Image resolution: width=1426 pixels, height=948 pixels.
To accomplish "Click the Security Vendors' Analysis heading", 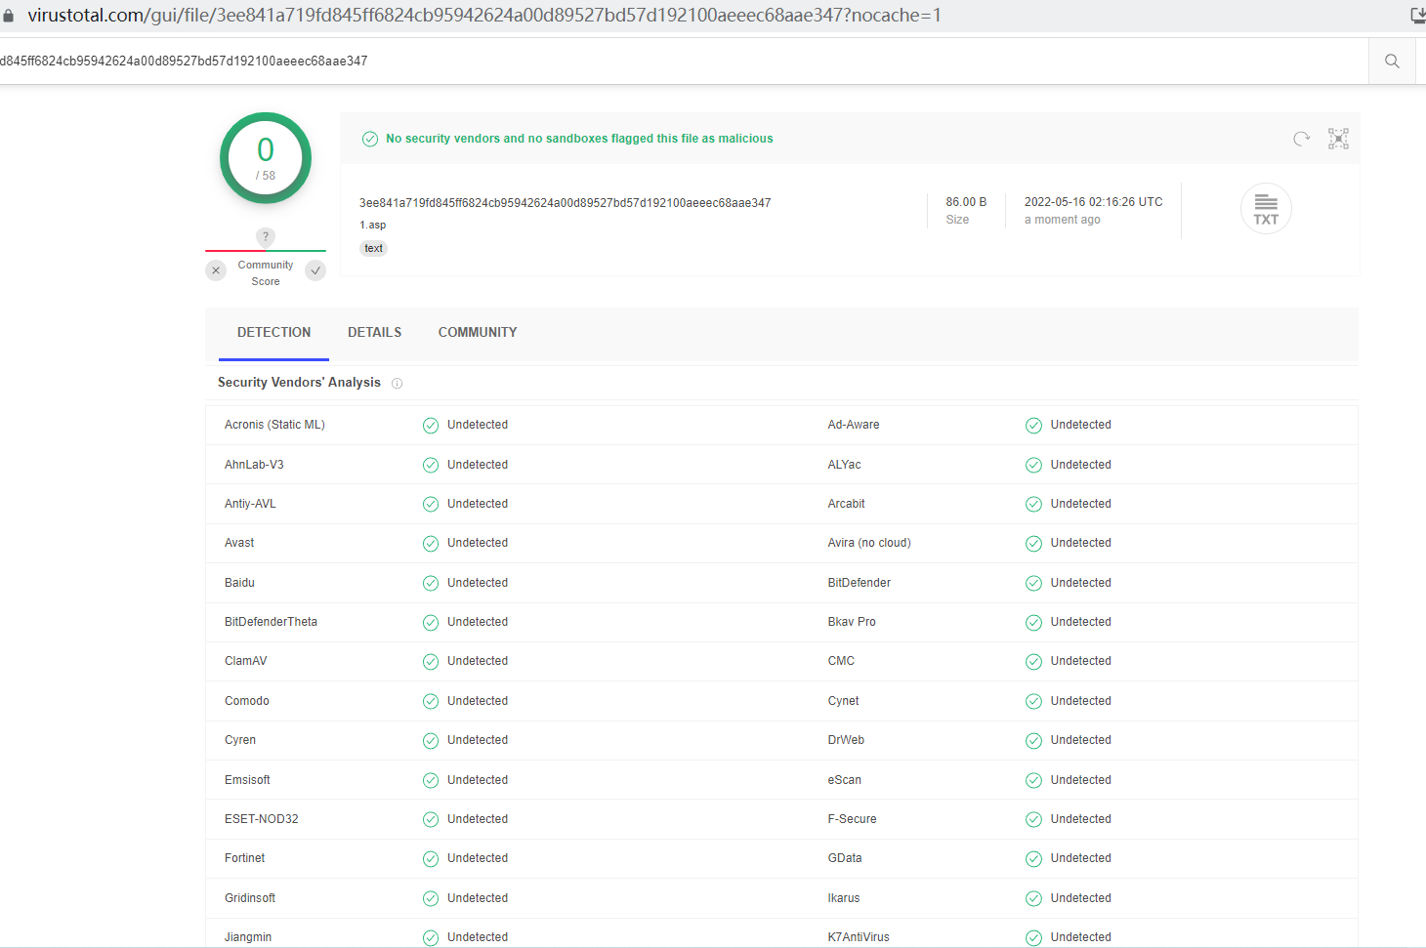I will tap(299, 383).
